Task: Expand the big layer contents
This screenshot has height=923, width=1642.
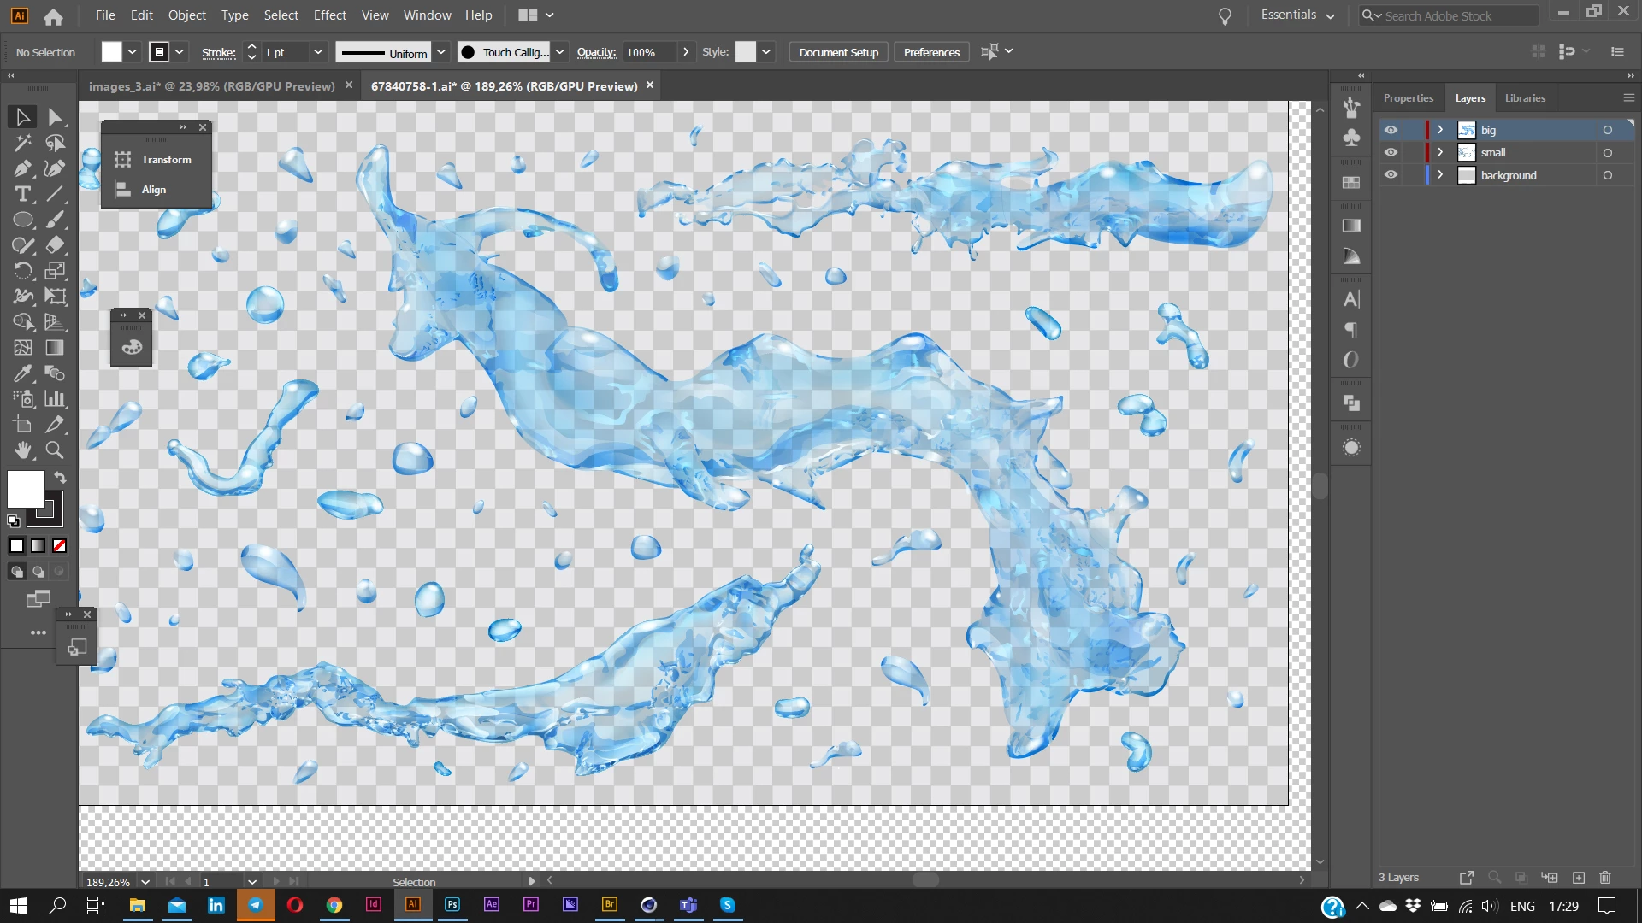Action: [1440, 130]
